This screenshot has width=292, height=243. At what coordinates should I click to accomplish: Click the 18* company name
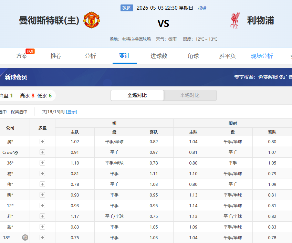pyautogui.click(x=7, y=237)
